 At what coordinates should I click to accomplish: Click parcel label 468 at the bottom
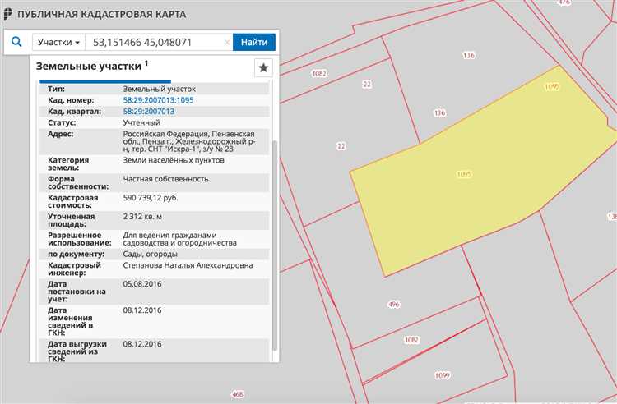[x=238, y=394]
